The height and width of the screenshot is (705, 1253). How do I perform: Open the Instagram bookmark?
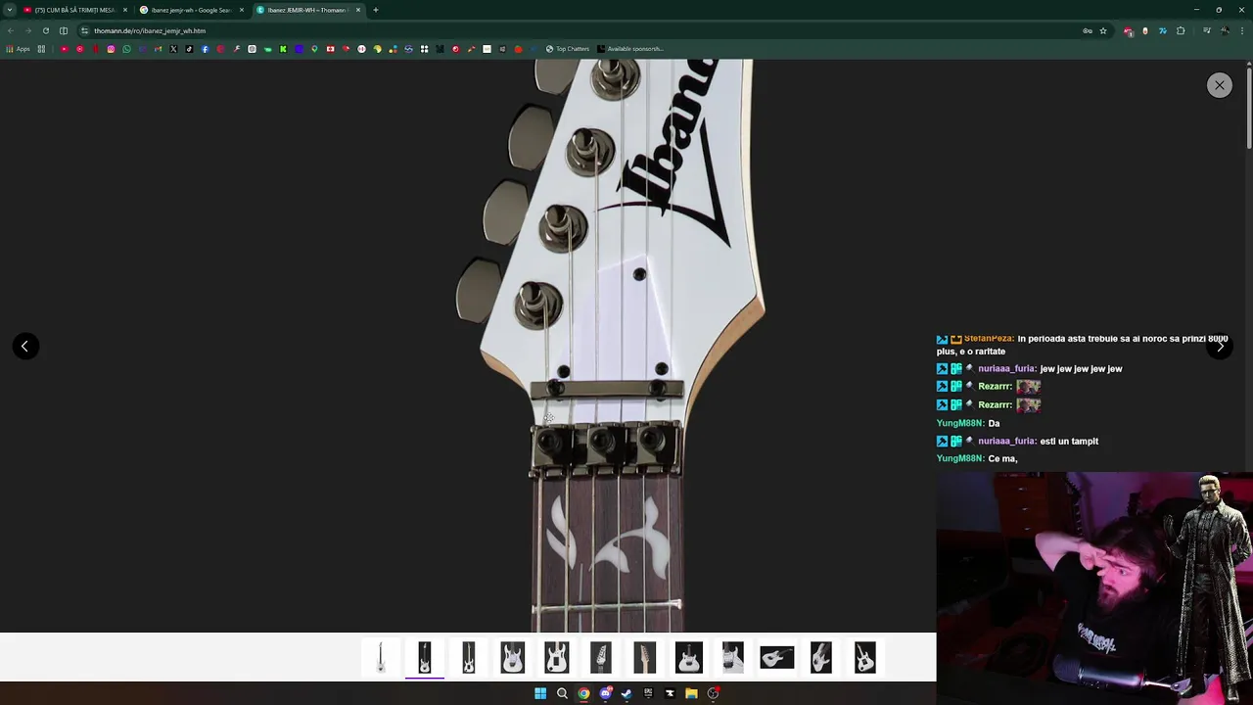pyautogui.click(x=111, y=49)
